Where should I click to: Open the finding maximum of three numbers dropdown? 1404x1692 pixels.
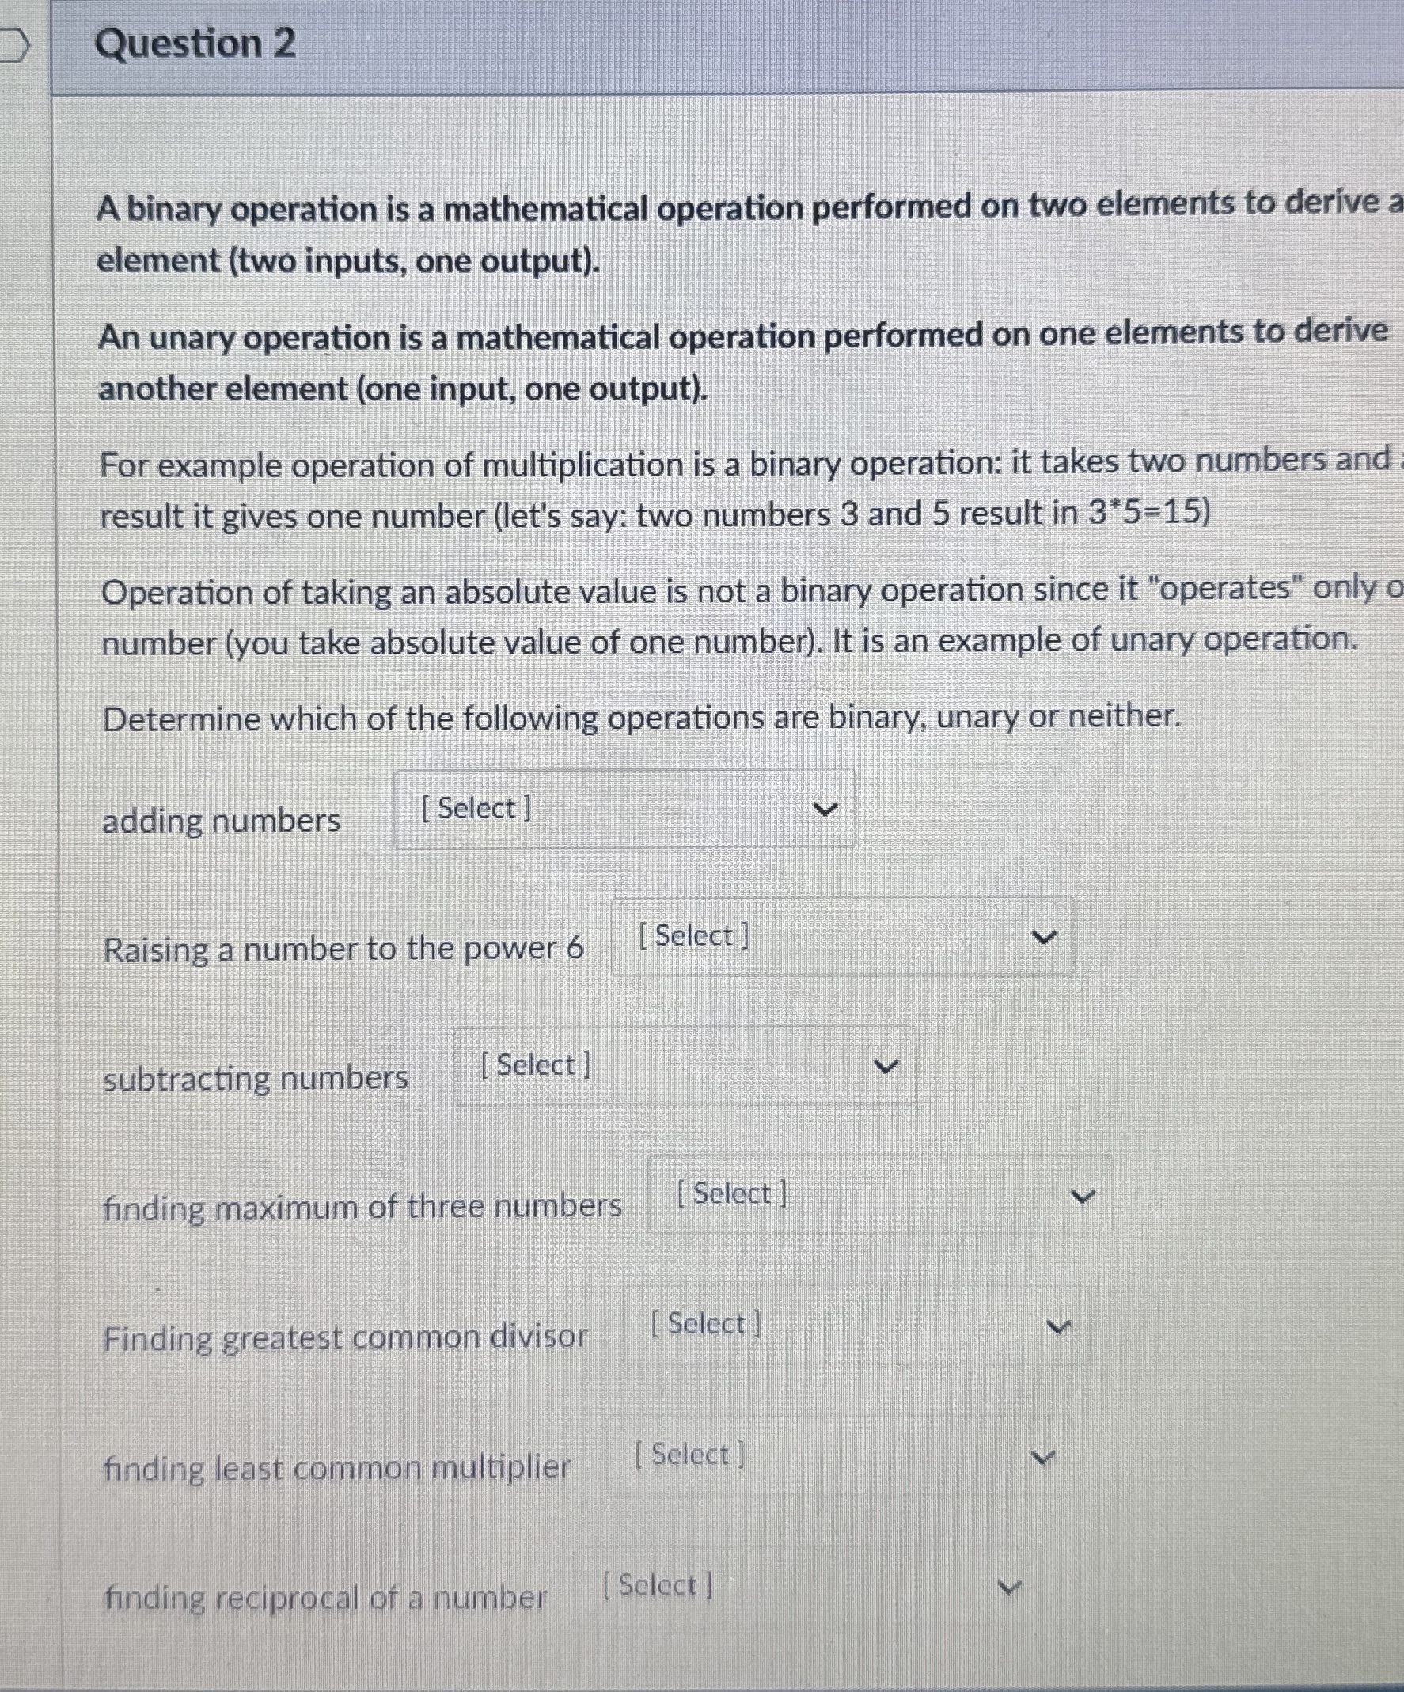click(881, 1194)
